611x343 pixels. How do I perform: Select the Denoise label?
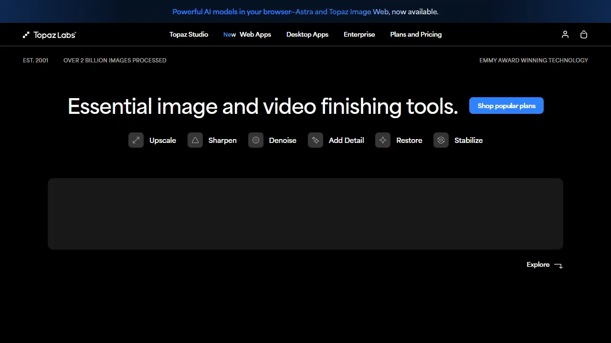[283, 140]
